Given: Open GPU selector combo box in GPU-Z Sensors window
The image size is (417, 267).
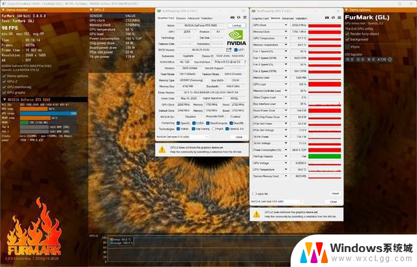Looking at the screenshot, I should coord(277,201).
